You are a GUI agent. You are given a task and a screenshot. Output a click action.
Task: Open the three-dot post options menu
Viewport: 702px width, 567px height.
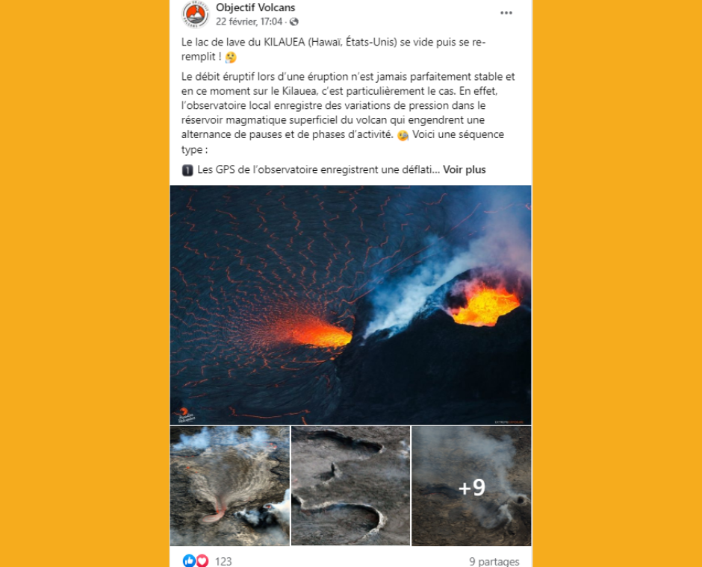tap(506, 13)
